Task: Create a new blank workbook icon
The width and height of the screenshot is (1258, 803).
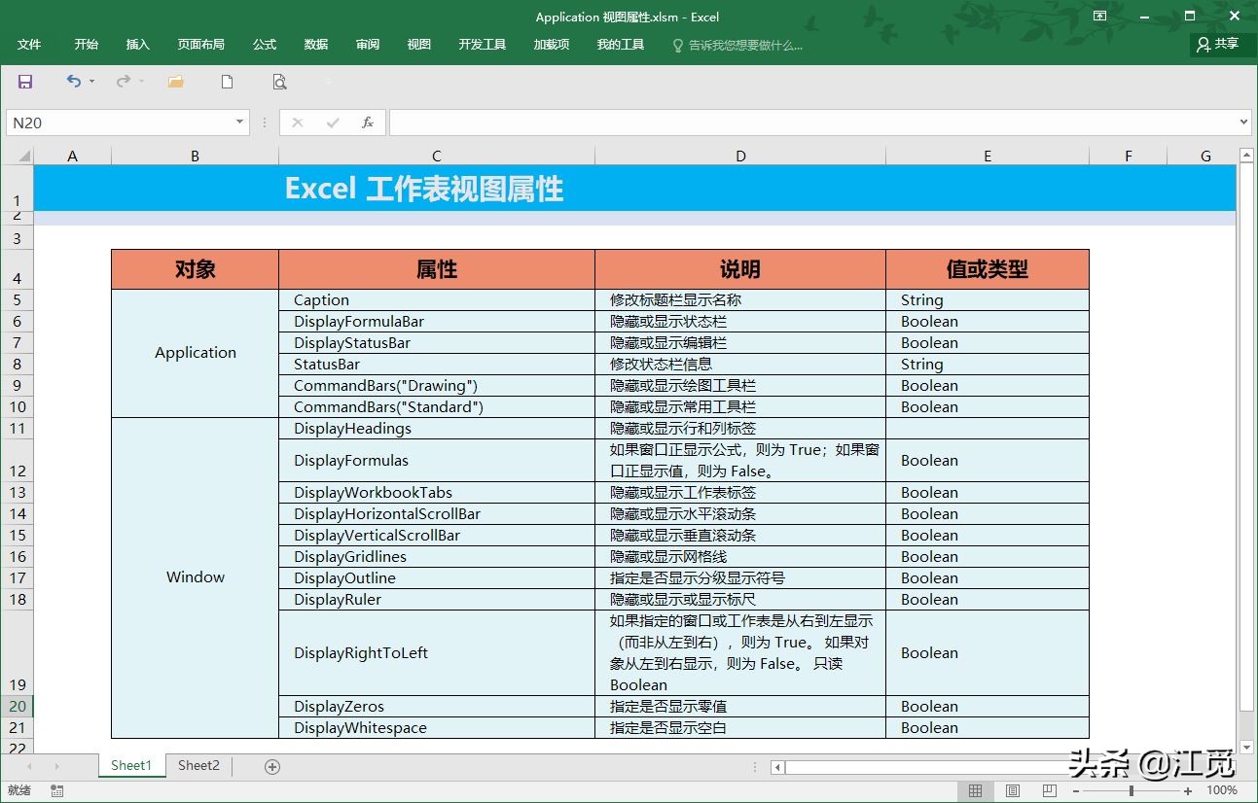Action: click(227, 82)
